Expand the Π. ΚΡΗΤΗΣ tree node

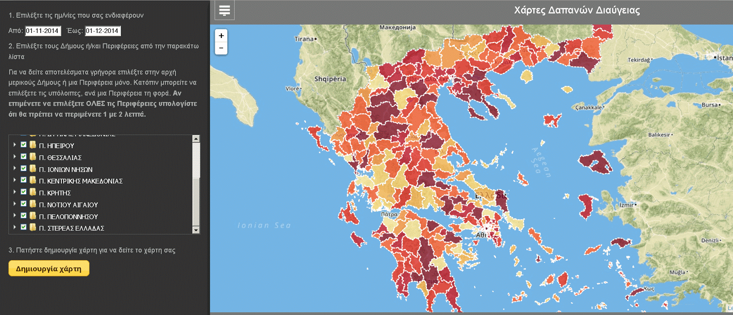point(15,192)
